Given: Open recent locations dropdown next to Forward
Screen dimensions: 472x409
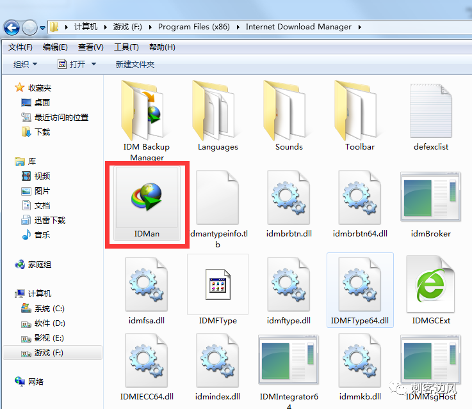Looking at the screenshot, I should coord(43,28).
